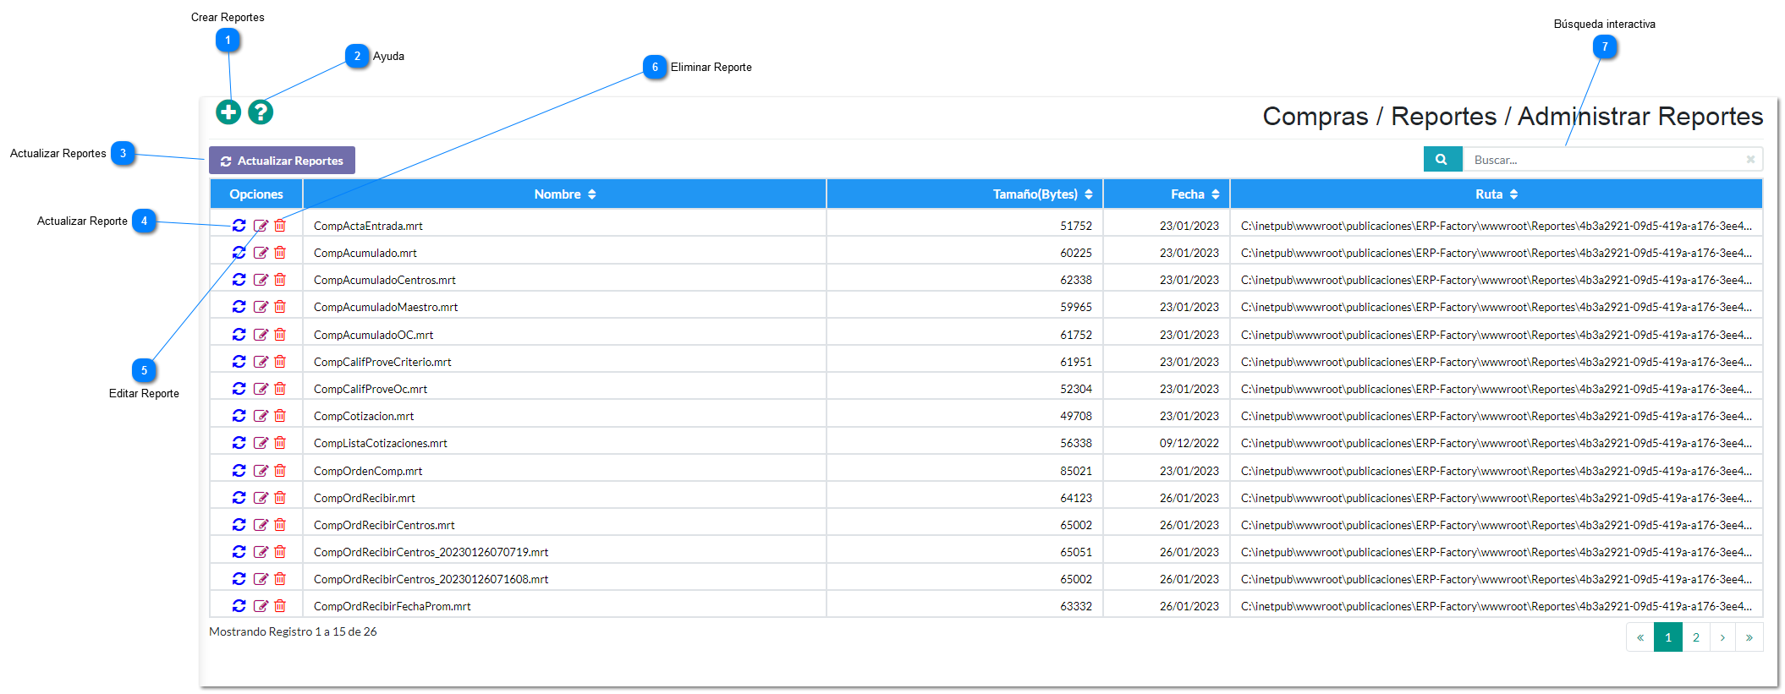Edit the CompOrdenComp.mrt report
The image size is (1785, 694).
(261, 471)
